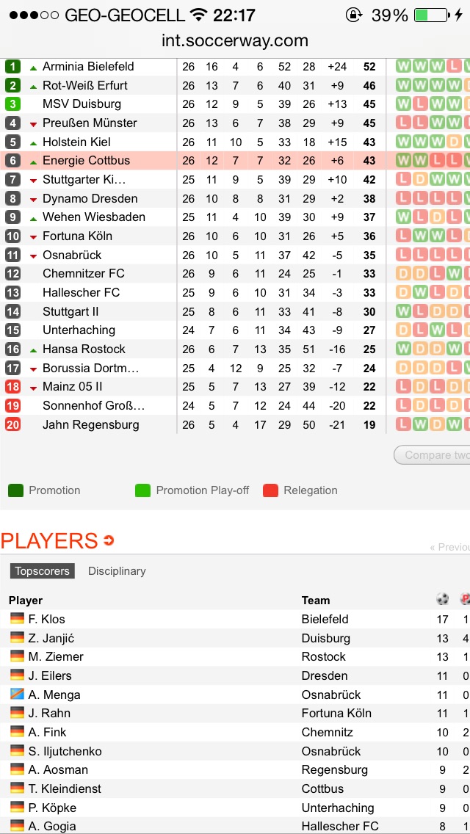
Task: Click the dark green Promotion legend swatch
Action: [15, 490]
